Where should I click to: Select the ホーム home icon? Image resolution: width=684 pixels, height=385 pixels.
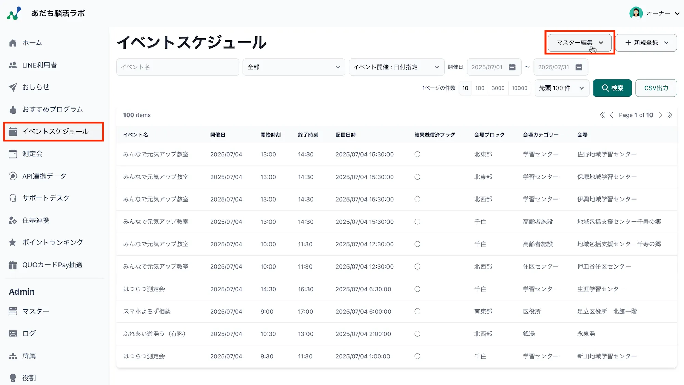(13, 42)
